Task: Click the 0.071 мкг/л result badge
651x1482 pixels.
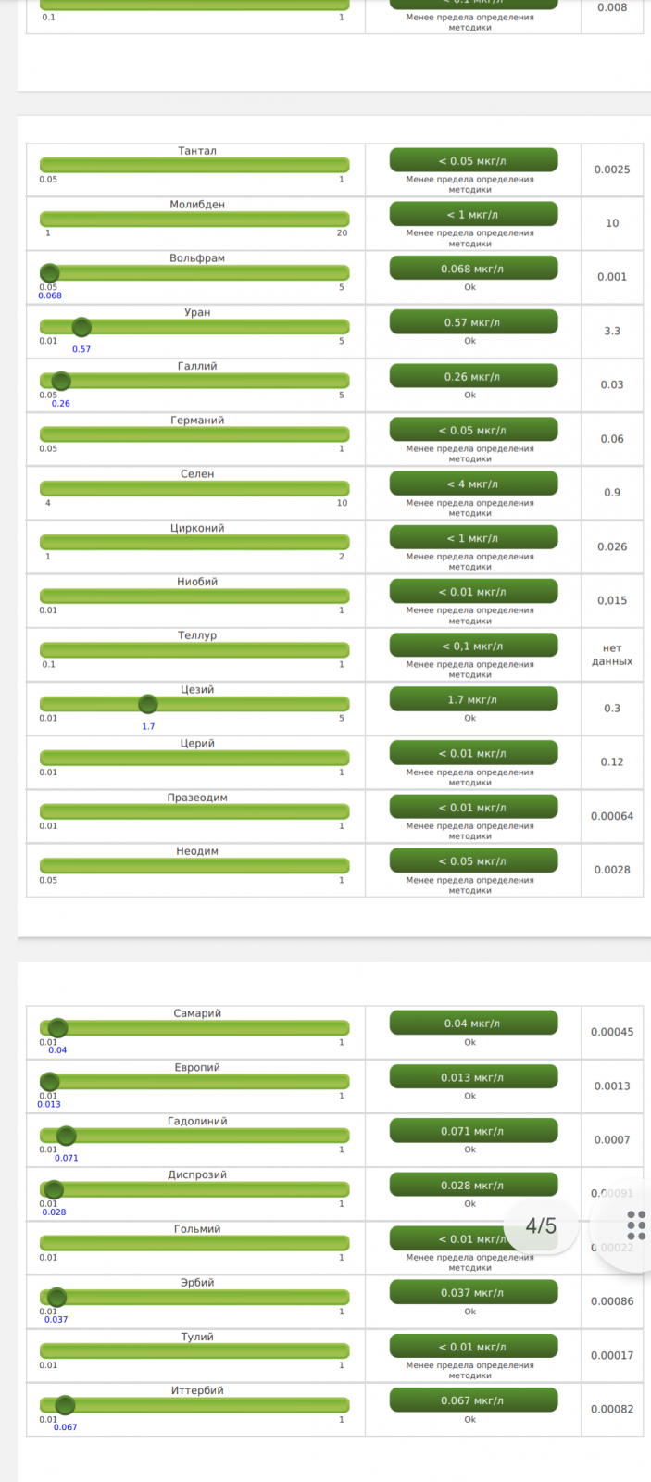Action: [x=473, y=1131]
